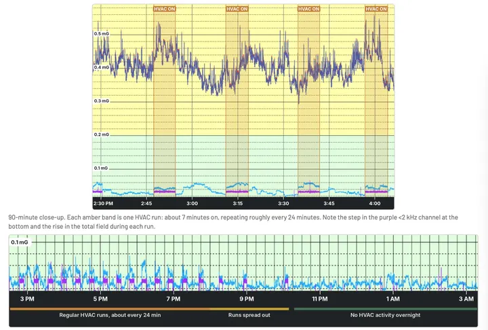Click the 3:15 time tick

[x=237, y=204]
